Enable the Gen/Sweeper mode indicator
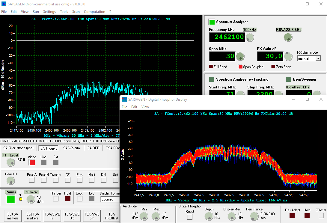Viewport: 327px width, 223px height. coord(288,79)
